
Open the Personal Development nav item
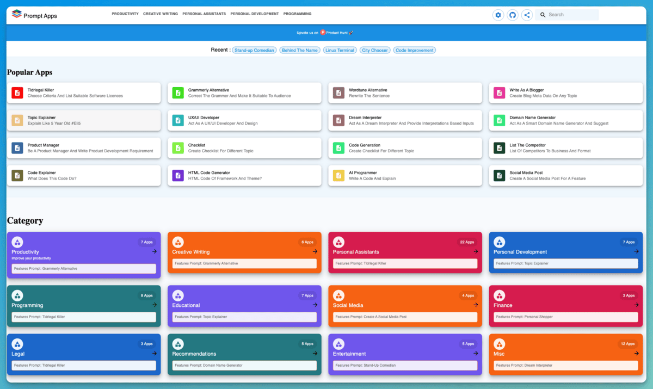point(255,14)
